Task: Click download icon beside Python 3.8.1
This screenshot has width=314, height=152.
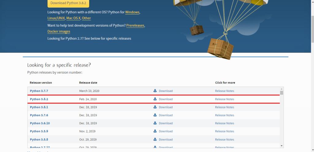Action: (155, 107)
